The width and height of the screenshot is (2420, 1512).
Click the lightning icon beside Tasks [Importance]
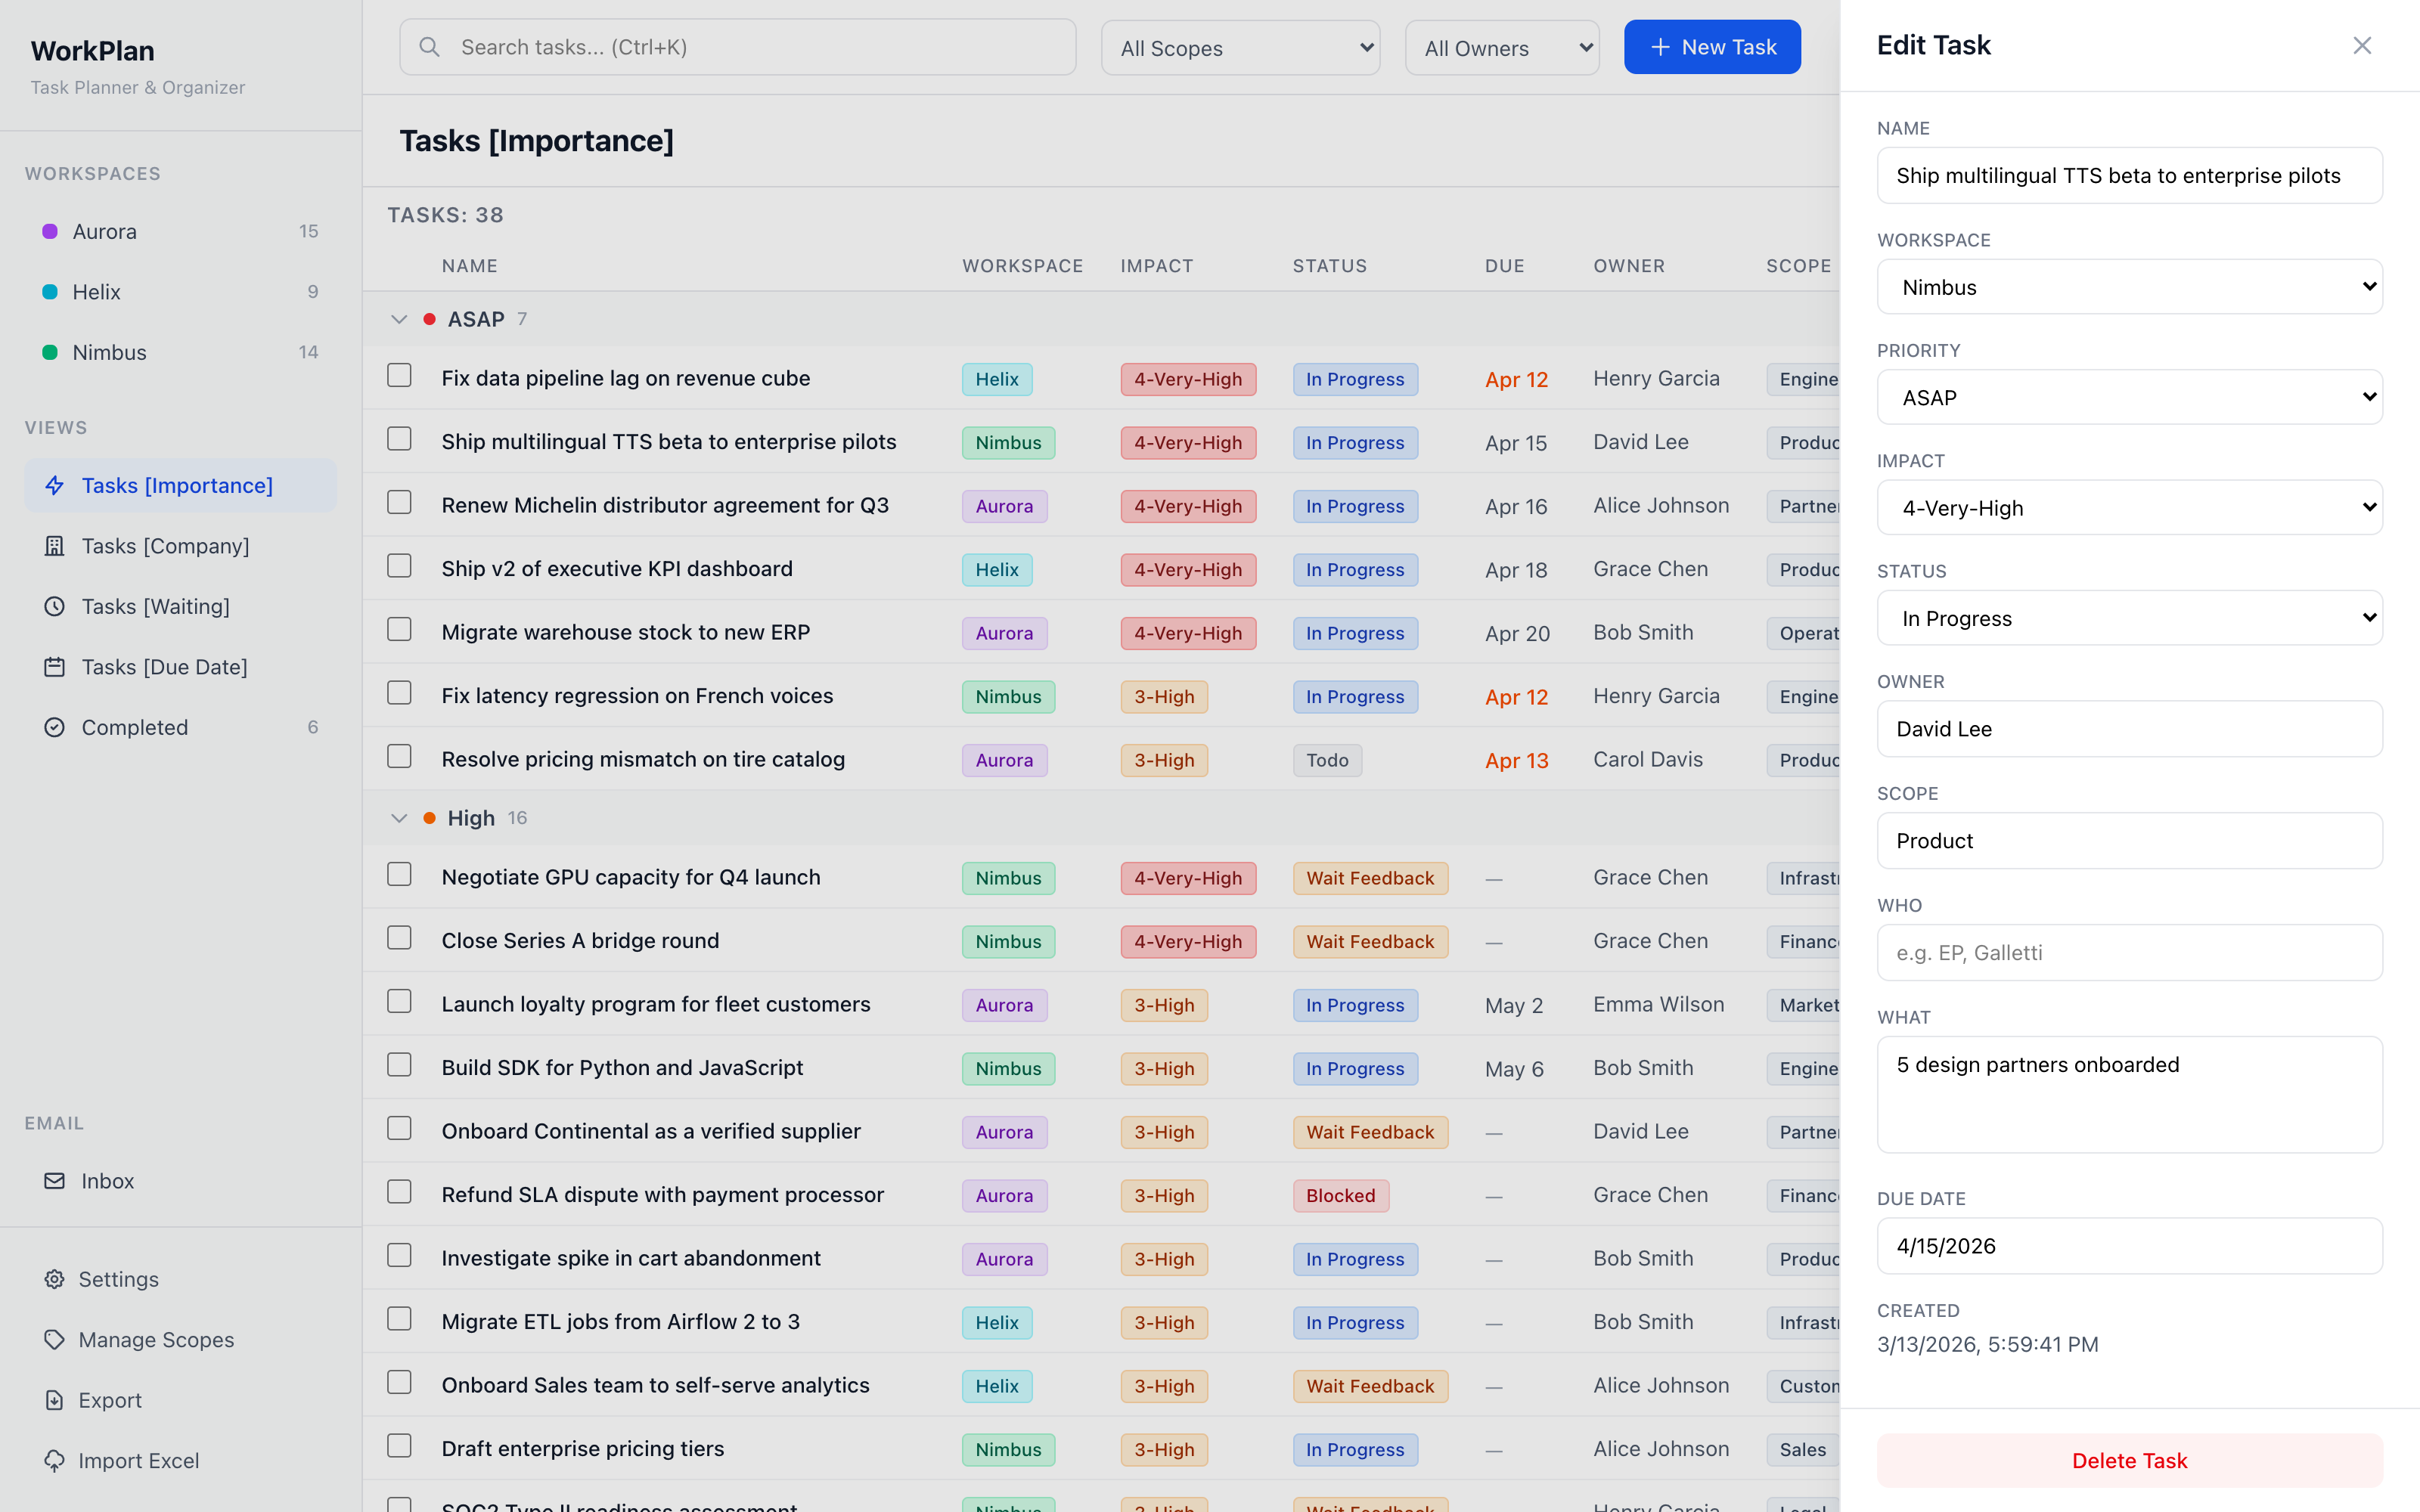coord(54,485)
